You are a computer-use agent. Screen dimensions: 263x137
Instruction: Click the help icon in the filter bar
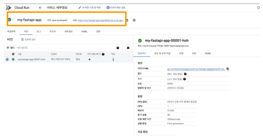pos(118,48)
